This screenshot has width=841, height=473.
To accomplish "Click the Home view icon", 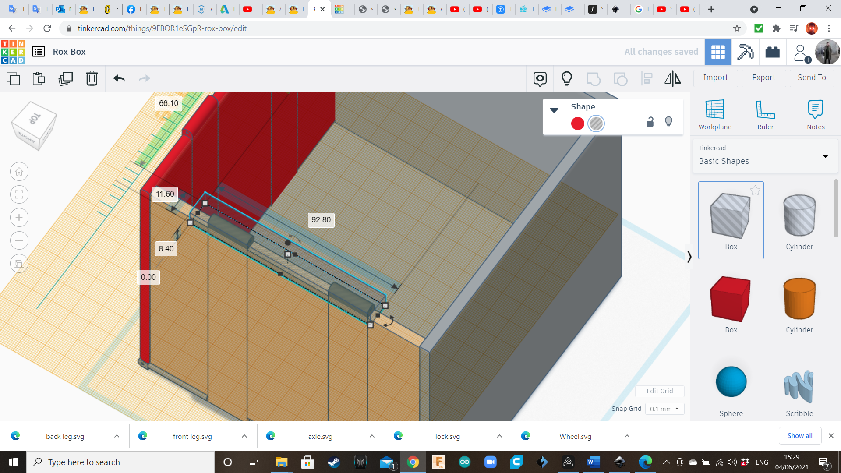I will coord(19,172).
